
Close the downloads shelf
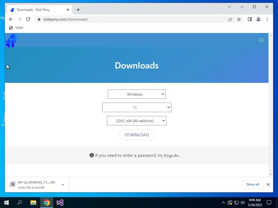coord(268,184)
